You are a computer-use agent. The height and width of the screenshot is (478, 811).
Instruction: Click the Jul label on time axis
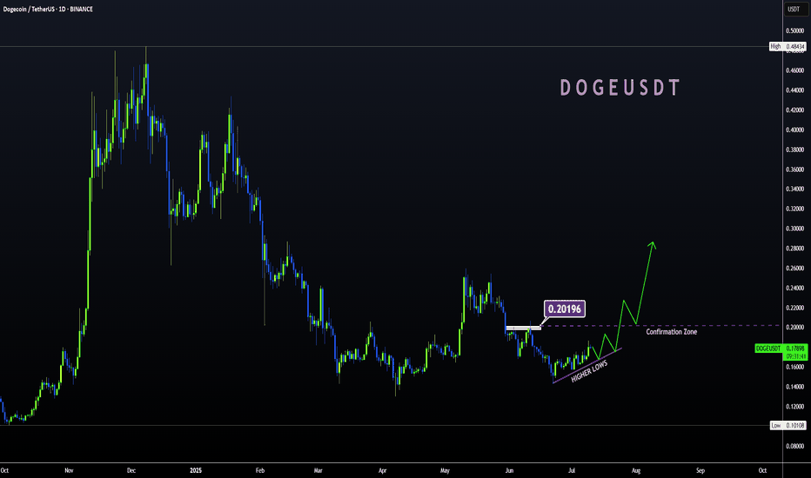(572, 470)
